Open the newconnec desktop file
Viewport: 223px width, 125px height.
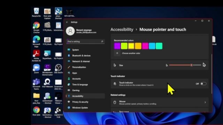tap(58, 27)
